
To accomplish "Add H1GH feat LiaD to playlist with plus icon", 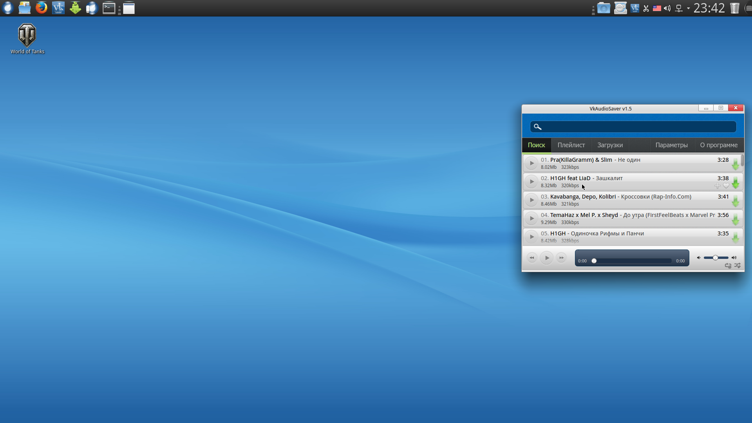I will click(x=717, y=186).
